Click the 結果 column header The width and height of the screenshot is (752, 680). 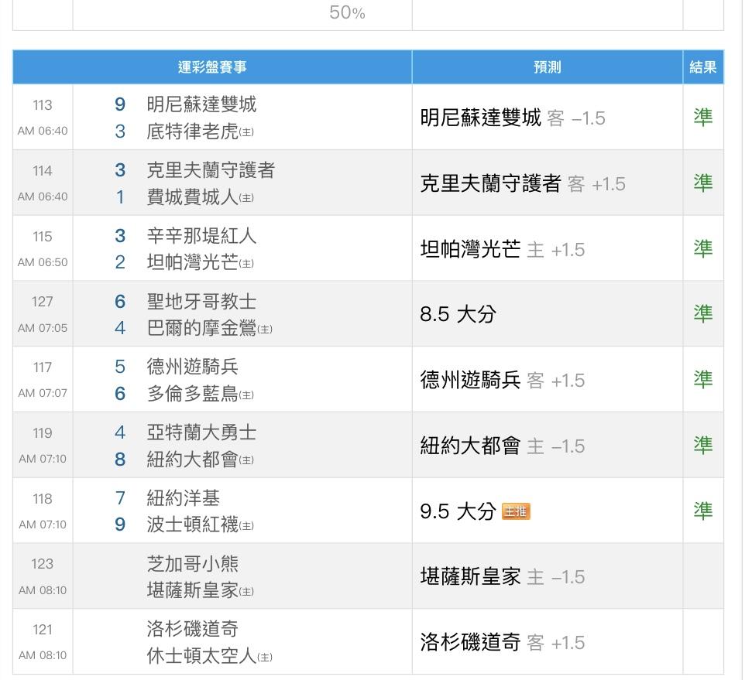coord(703,67)
